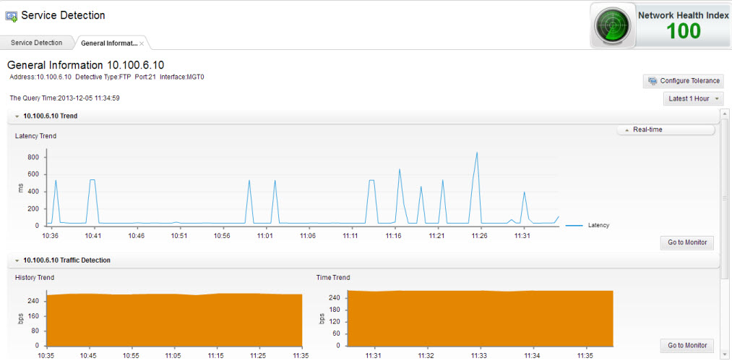The height and width of the screenshot is (361, 732).
Task: Click the History Trend label
Action: tap(35, 278)
